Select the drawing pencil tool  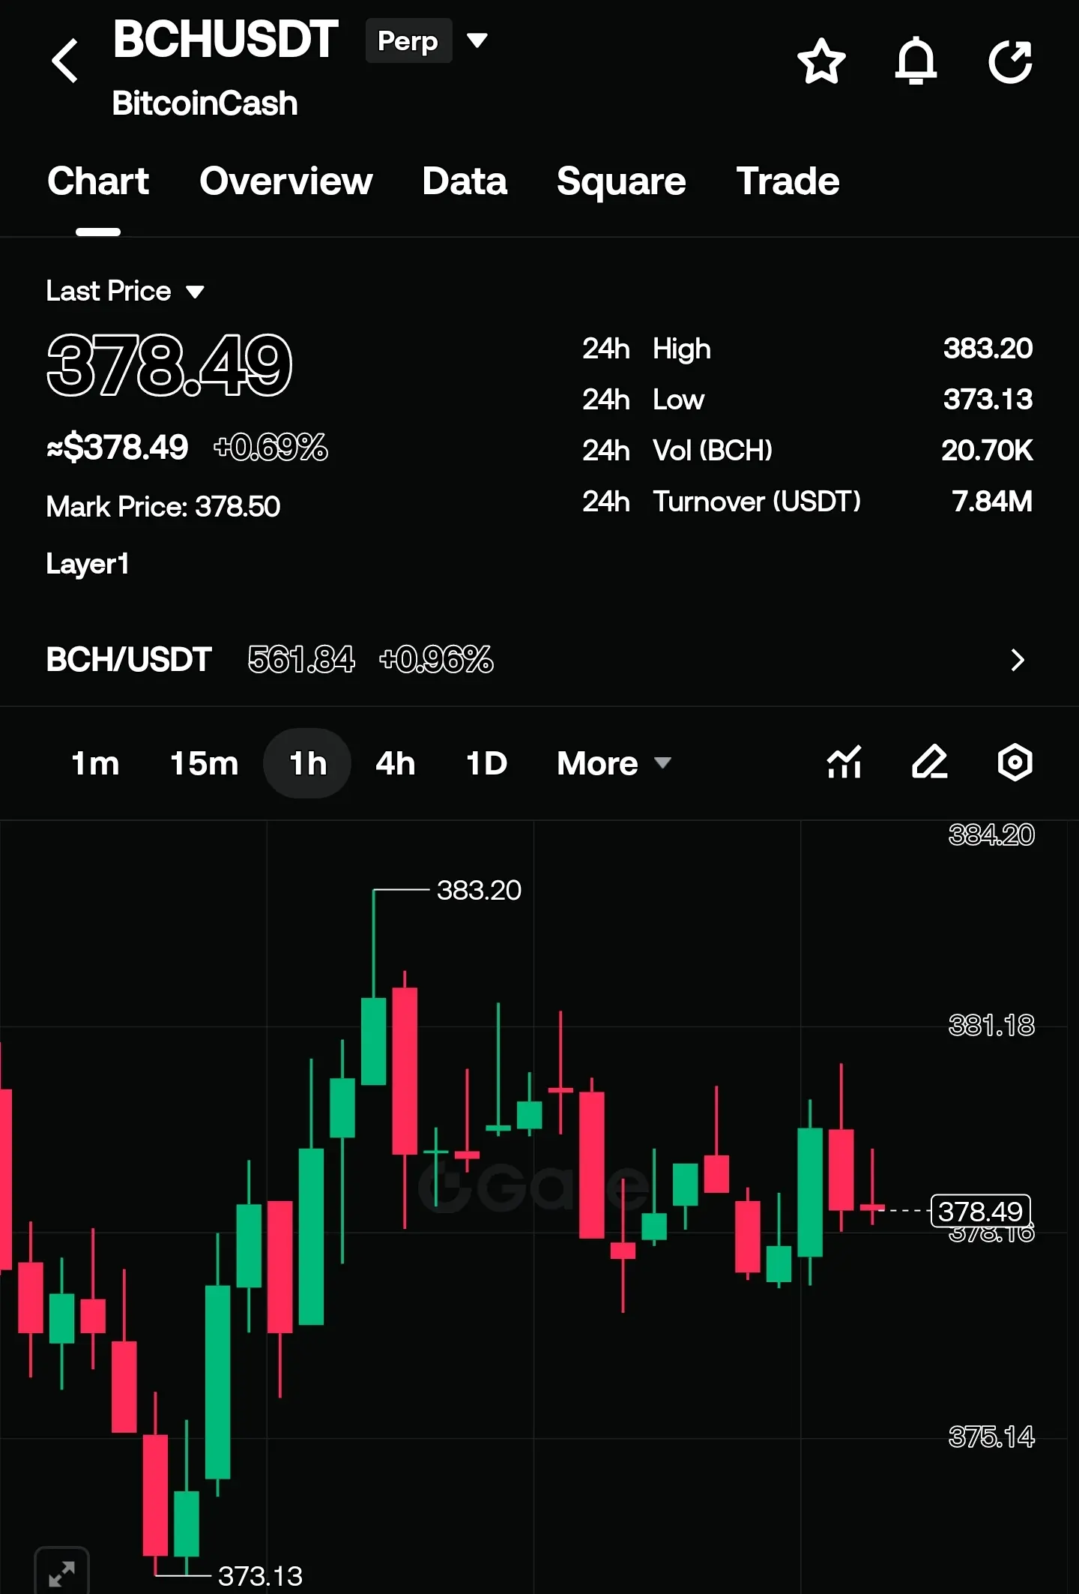(930, 763)
